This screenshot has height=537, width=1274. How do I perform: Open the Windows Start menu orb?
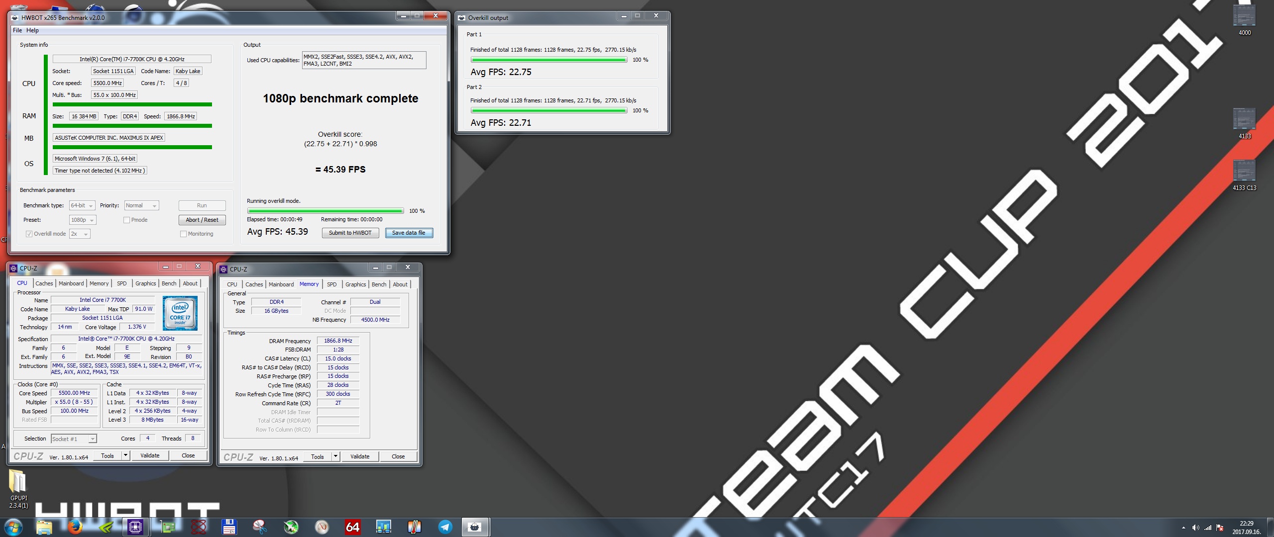click(x=12, y=527)
